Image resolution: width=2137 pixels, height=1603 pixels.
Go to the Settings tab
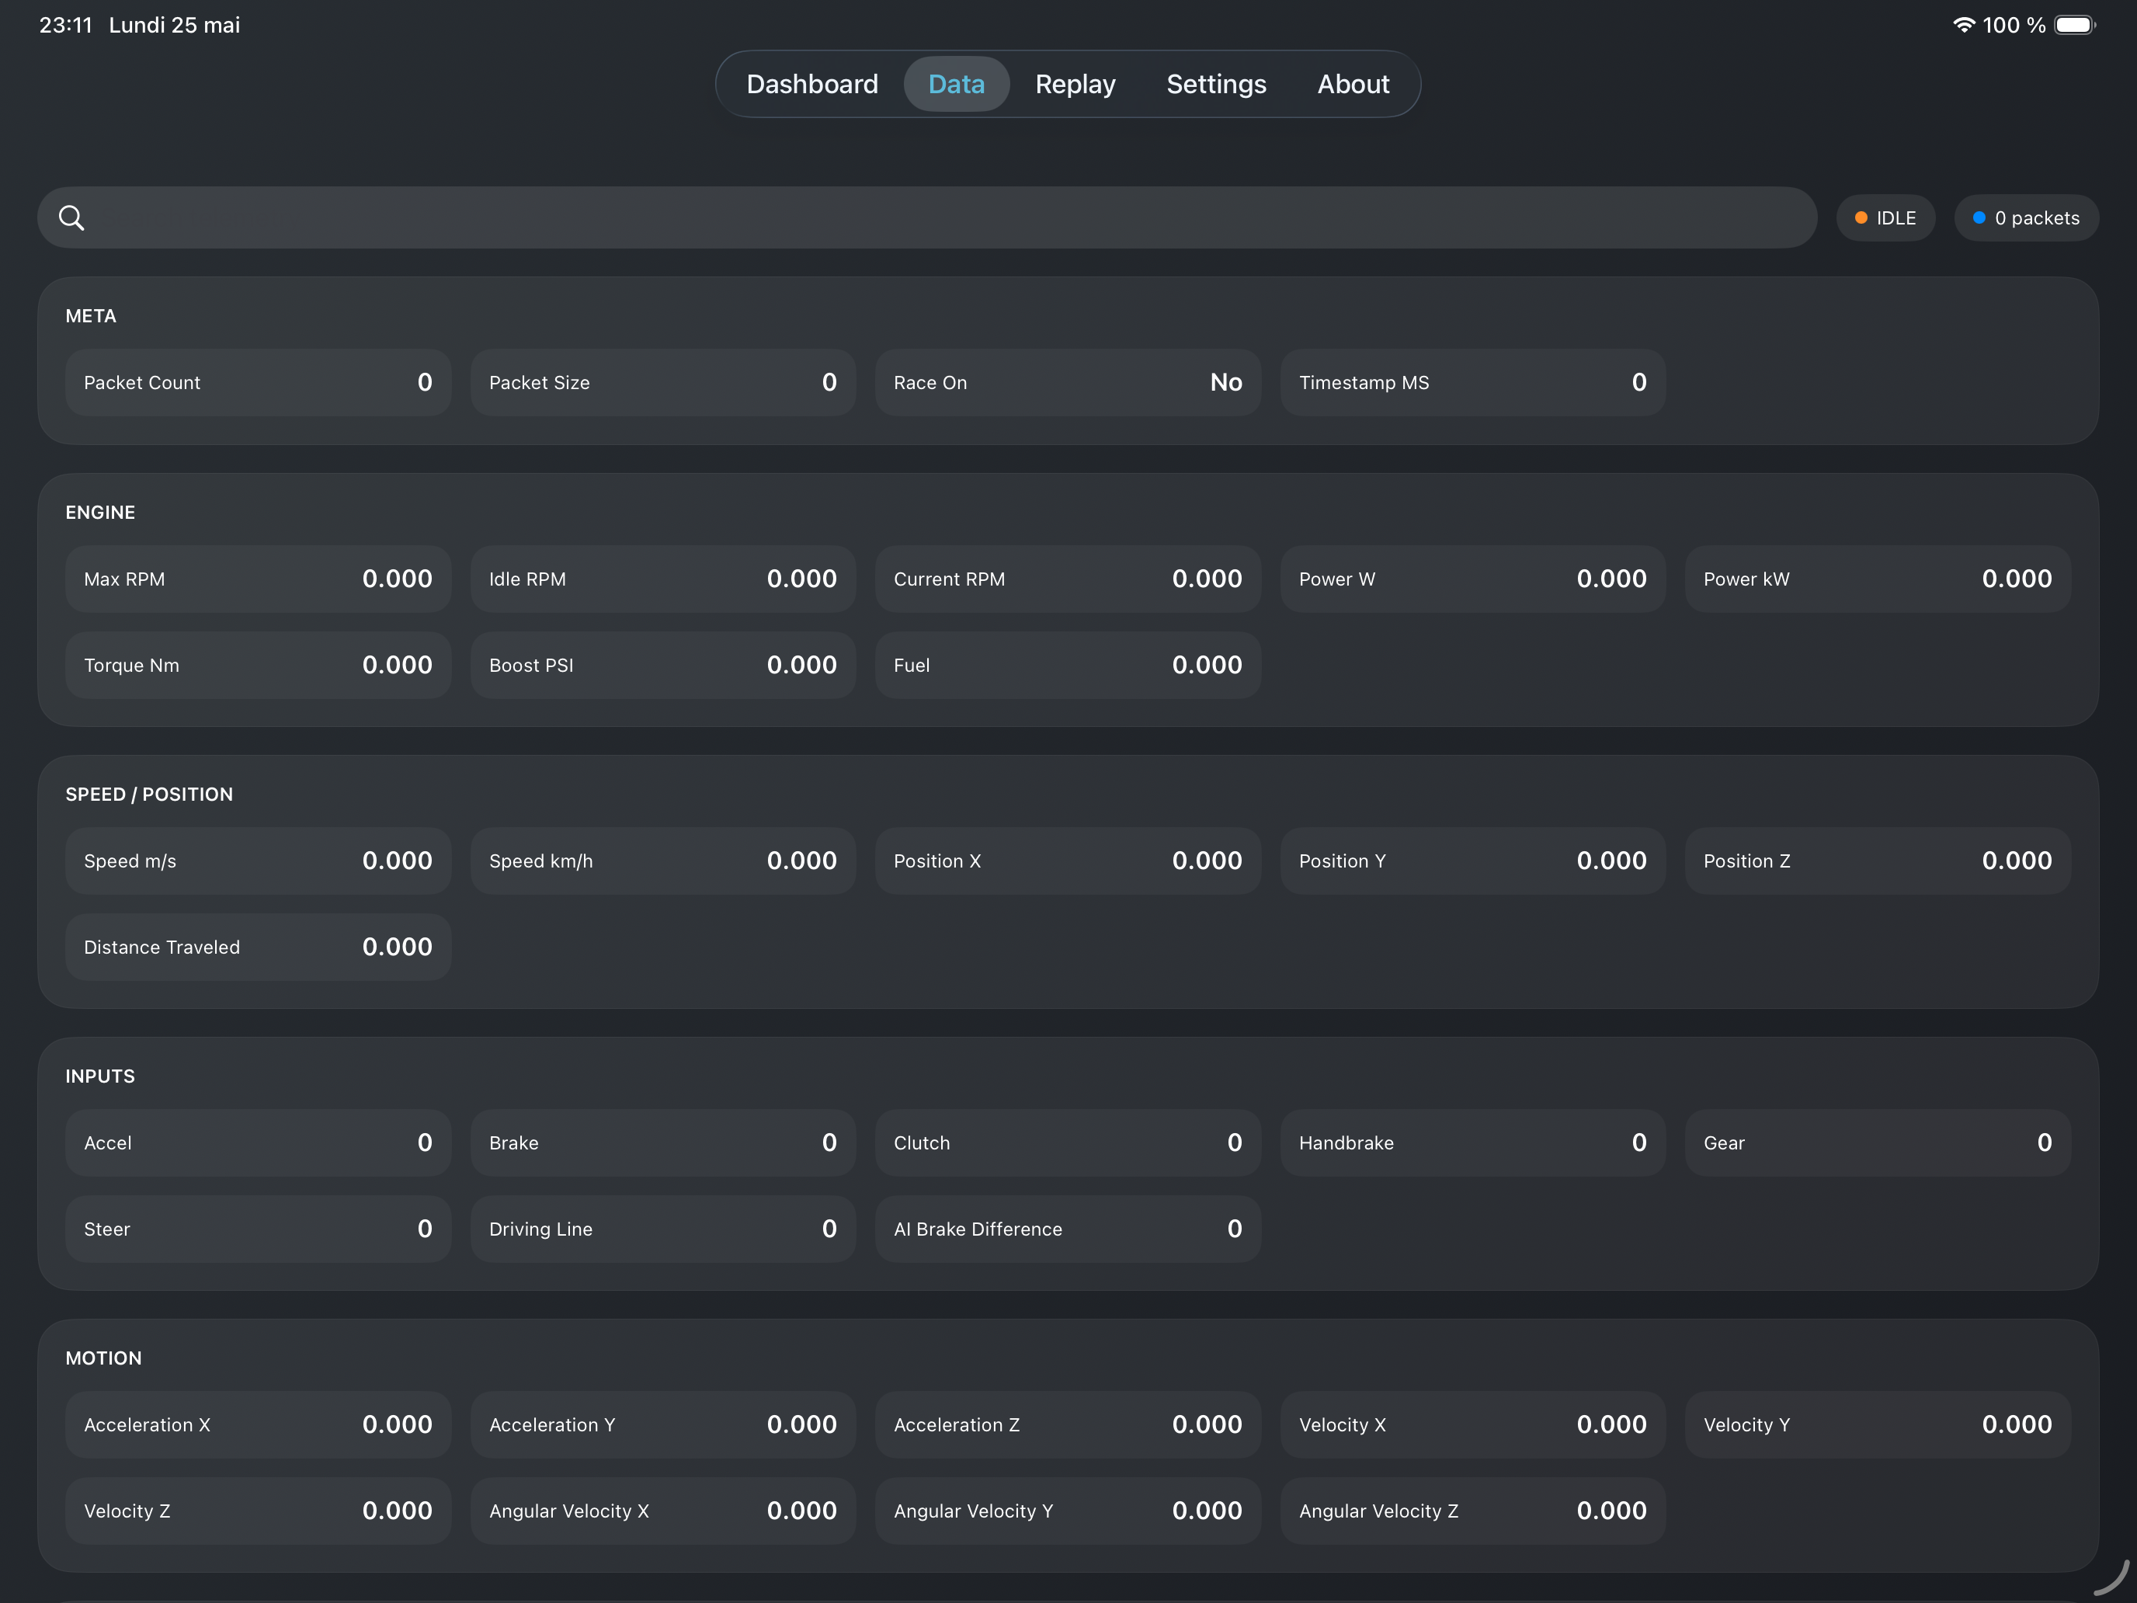(x=1216, y=84)
